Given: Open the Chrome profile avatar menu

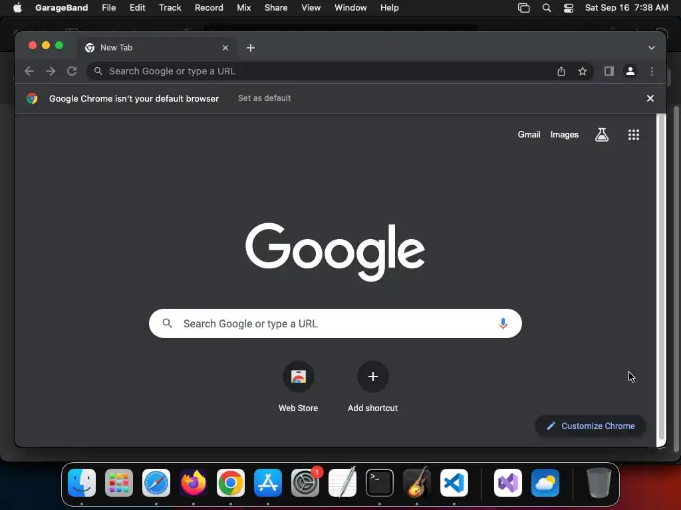Looking at the screenshot, I should [x=630, y=71].
